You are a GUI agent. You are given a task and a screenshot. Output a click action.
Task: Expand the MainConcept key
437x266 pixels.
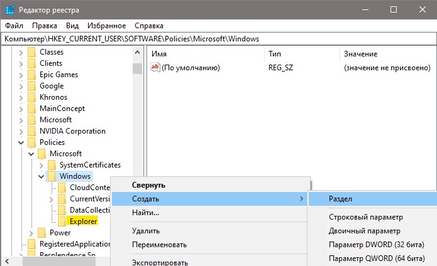tap(21, 109)
